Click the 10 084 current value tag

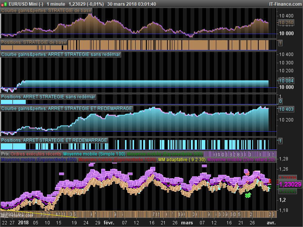pyautogui.click(x=286, y=81)
